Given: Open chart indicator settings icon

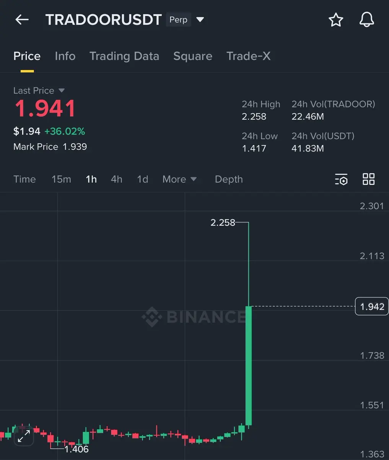Looking at the screenshot, I should [341, 179].
